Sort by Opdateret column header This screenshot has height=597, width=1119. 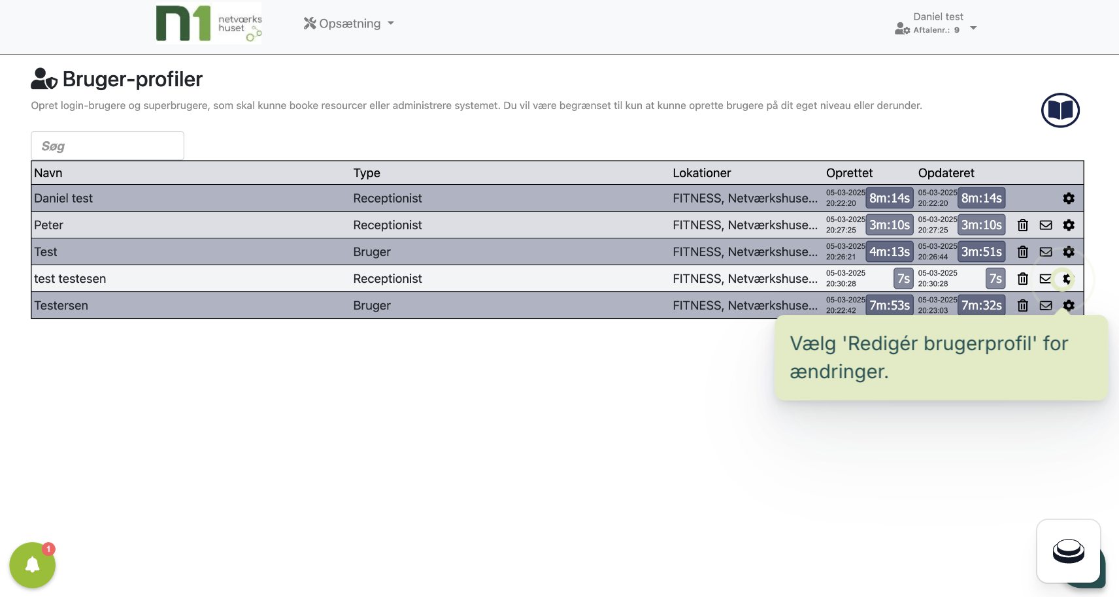click(946, 173)
